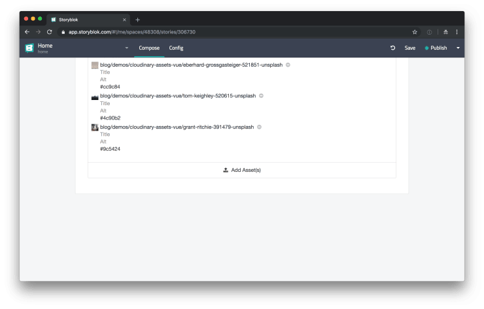The width and height of the screenshot is (484, 309).
Task: Click the site info extension icon
Action: 429,32
